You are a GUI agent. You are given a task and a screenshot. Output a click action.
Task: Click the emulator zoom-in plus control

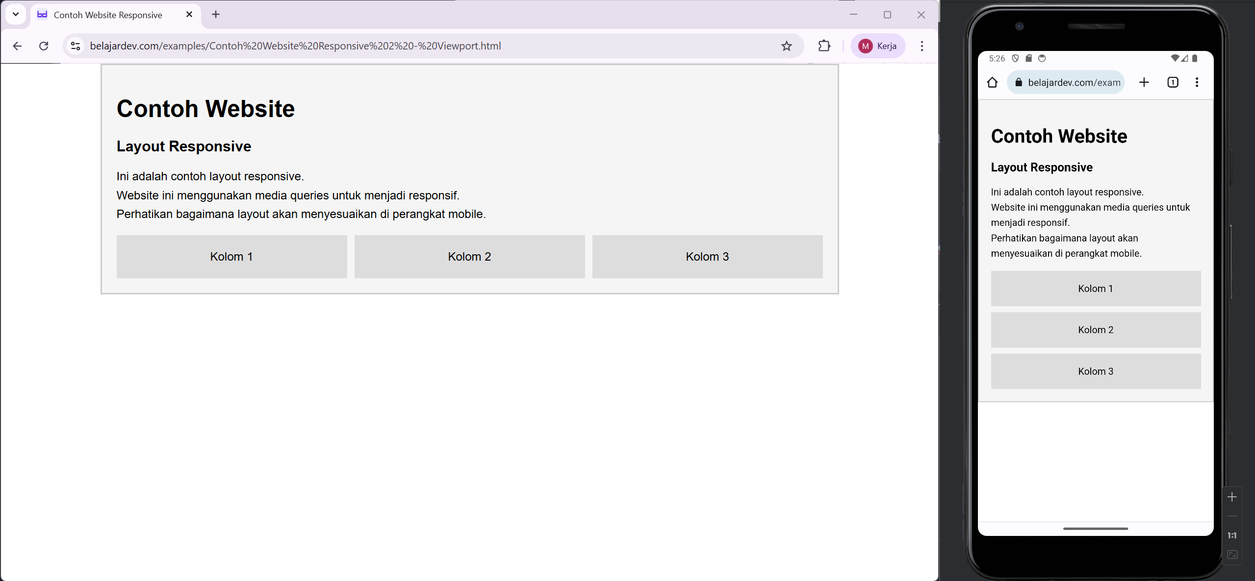(x=1232, y=497)
